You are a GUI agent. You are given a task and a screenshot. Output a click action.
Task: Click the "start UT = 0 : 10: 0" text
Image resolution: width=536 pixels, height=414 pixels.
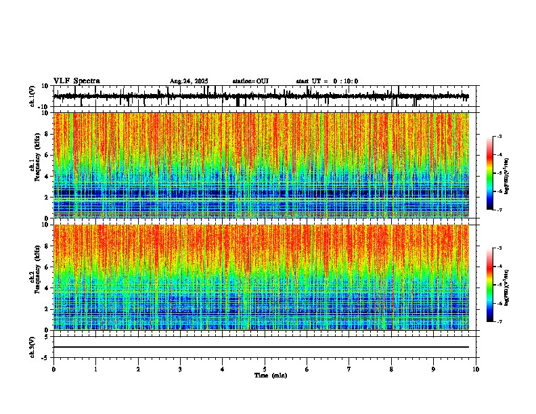click(x=327, y=81)
